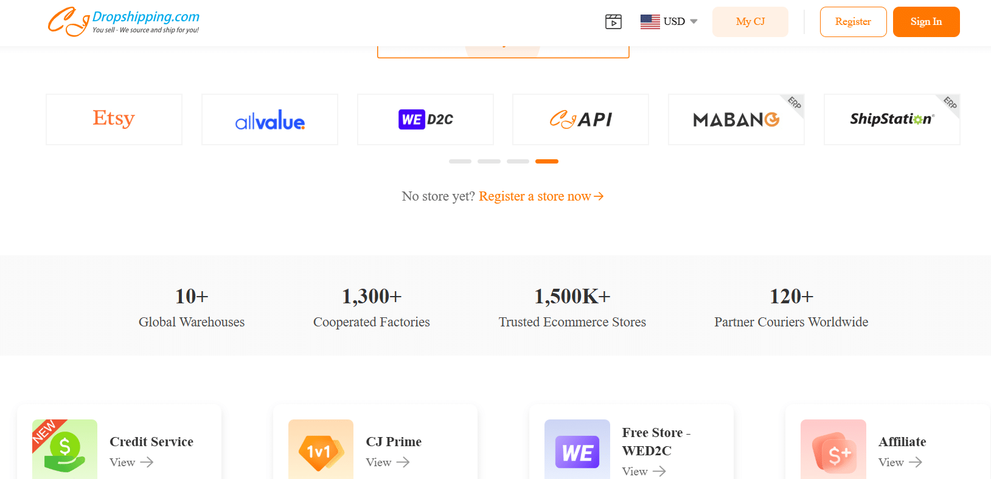The image size is (991, 479).
Task: Click the WED2C platform card
Action: click(x=425, y=119)
